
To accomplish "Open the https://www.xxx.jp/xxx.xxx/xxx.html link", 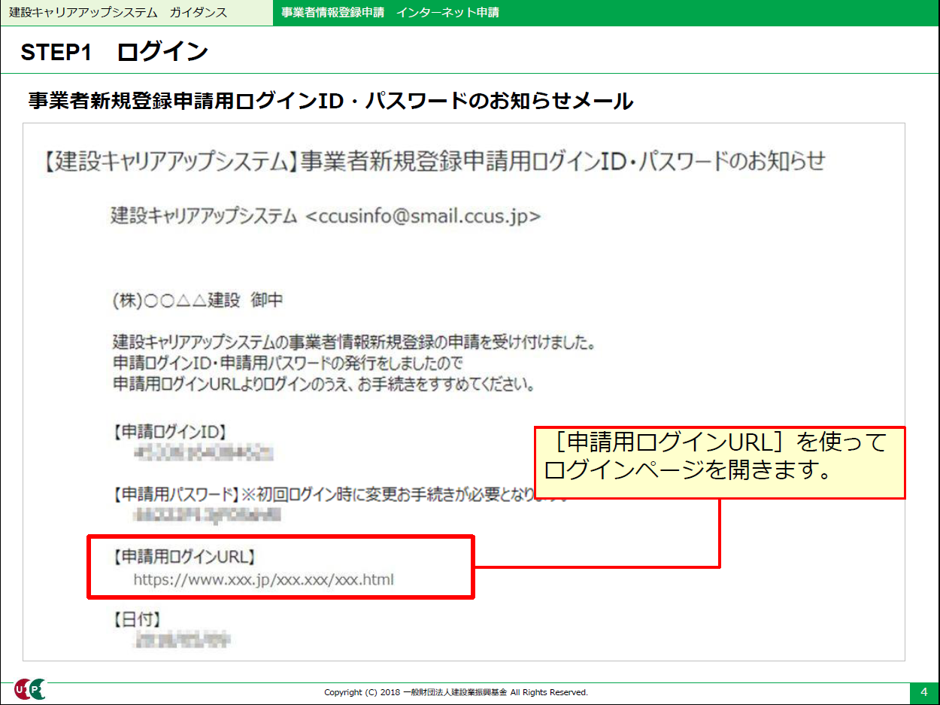I will point(263,580).
